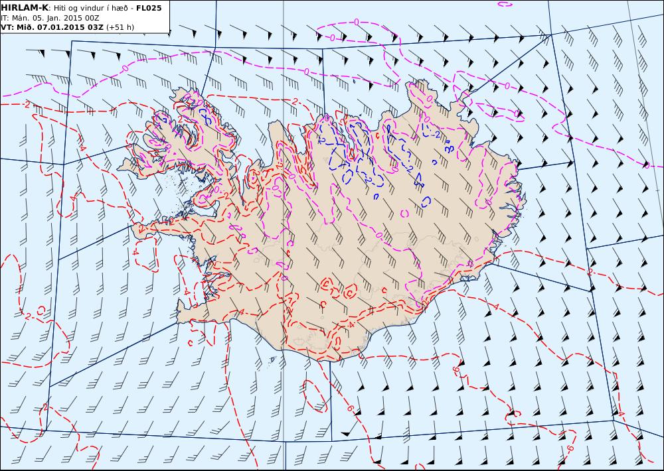
Task: Click the "IT: Mán. 05. Jan. 2015 00Z" line
Action: 50,18
